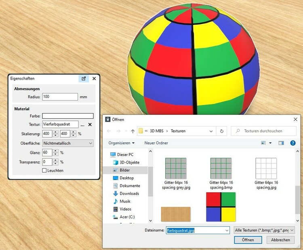
Task: Undock the Eigenschaften panel with pop-out icon
Action: click(x=84, y=78)
